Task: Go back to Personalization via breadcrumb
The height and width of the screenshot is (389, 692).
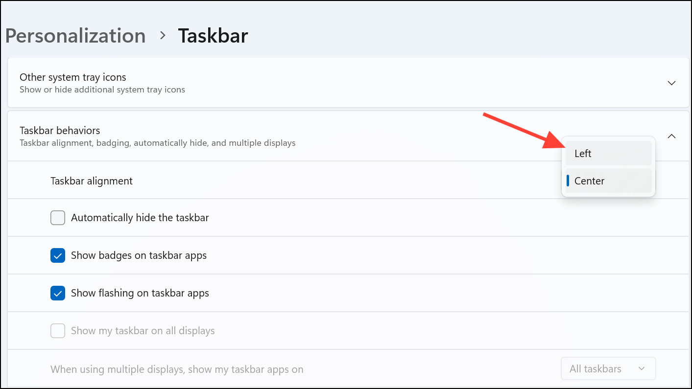Action: pos(75,36)
